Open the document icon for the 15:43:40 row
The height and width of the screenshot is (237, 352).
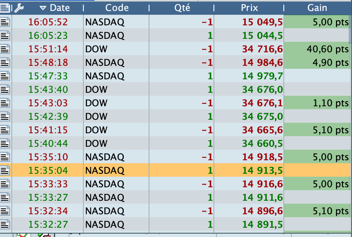(5, 89)
